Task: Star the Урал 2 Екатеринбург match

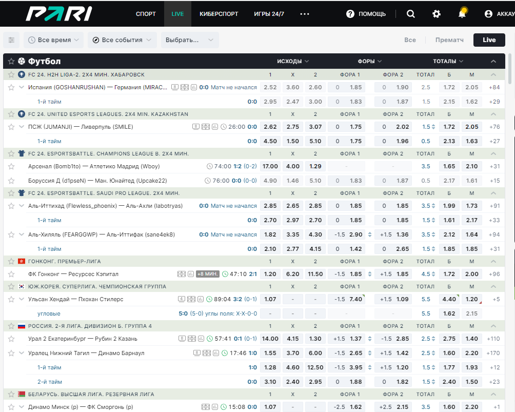Action: pyautogui.click(x=11, y=339)
